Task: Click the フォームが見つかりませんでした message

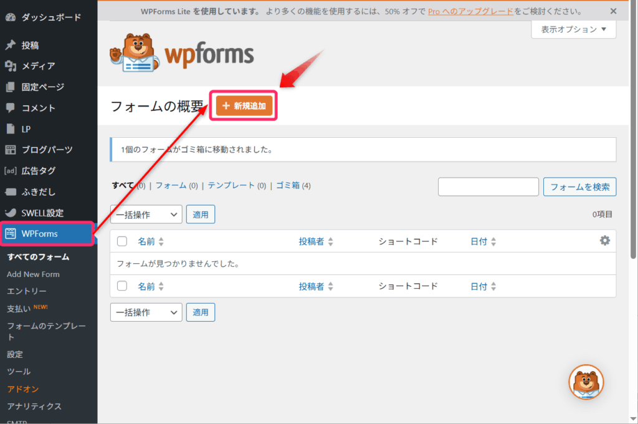Action: pos(178,264)
